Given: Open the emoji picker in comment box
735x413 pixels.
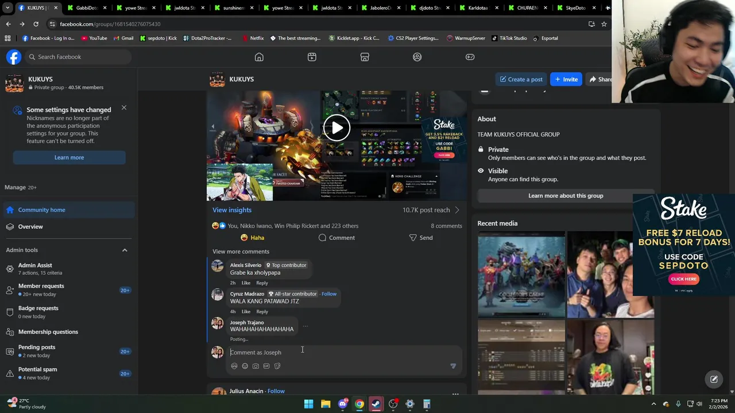Looking at the screenshot, I should coord(245,366).
